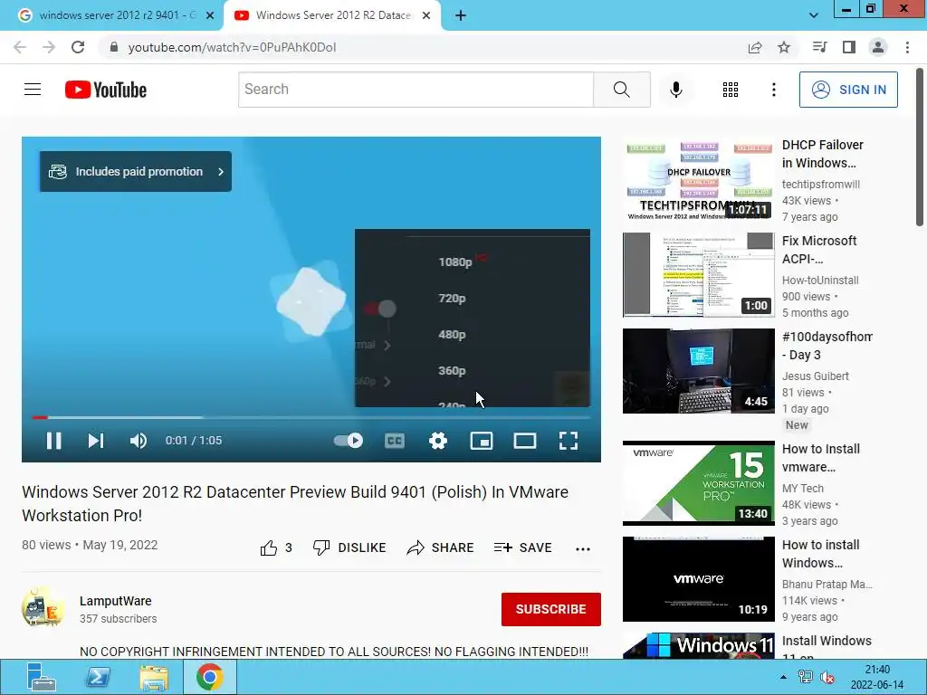Toggle the autoplay switch
Viewport: 927px width, 695px height.
[349, 441]
